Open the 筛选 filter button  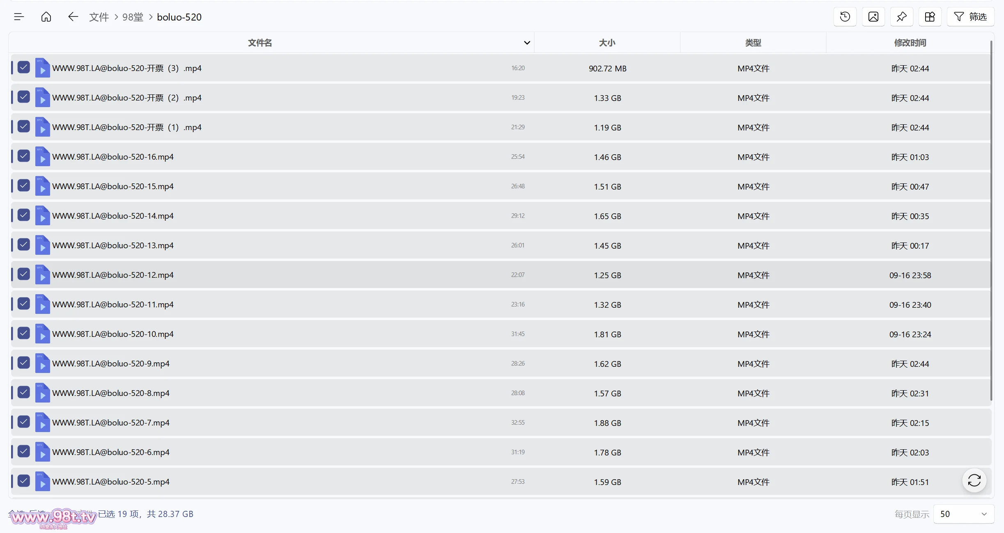point(970,17)
